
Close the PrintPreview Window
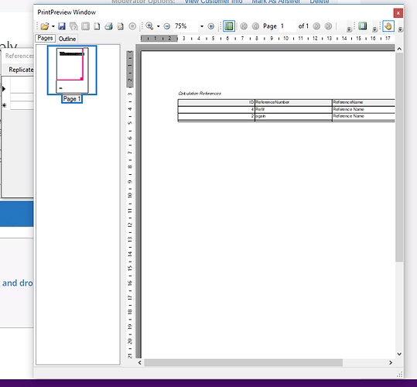click(398, 12)
